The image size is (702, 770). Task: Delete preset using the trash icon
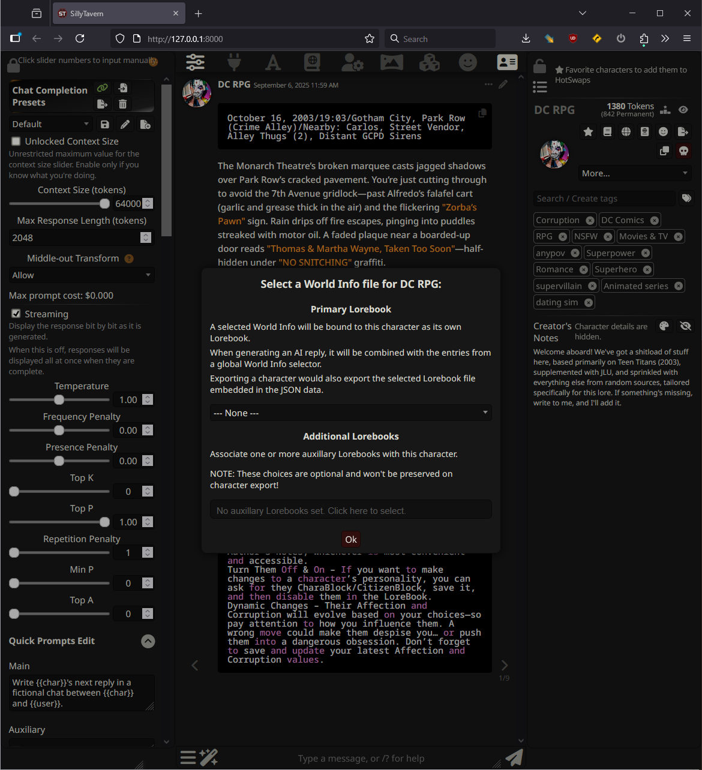click(x=122, y=104)
